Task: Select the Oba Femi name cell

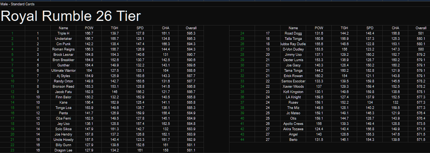Action: pyautogui.click(x=63, y=118)
